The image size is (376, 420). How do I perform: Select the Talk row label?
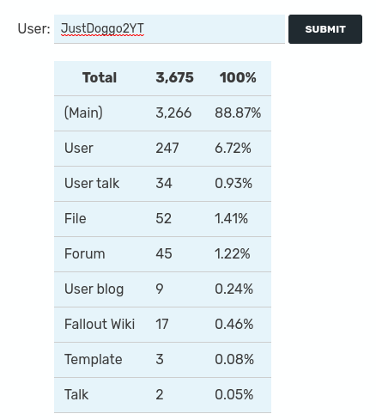(76, 394)
